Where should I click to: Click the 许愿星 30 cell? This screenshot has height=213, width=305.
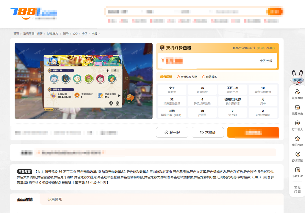coord(202,113)
